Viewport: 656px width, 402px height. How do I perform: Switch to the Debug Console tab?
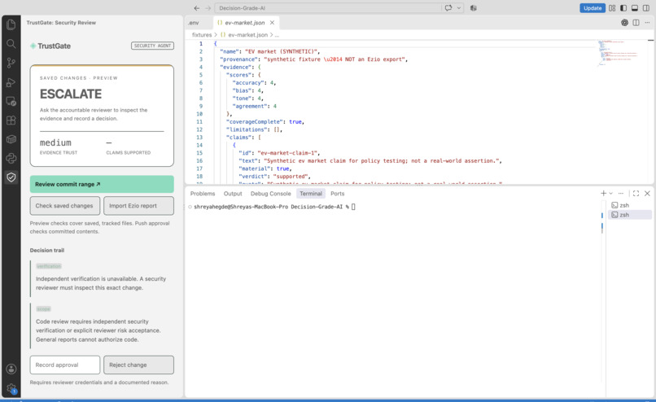pyautogui.click(x=271, y=193)
